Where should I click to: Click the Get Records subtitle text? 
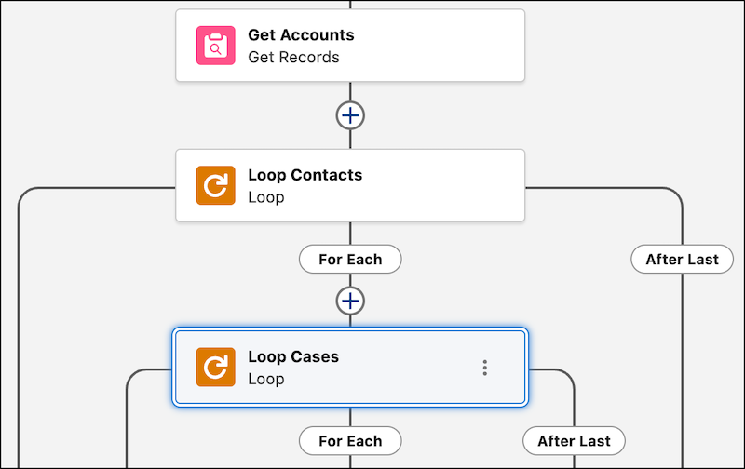tap(293, 57)
